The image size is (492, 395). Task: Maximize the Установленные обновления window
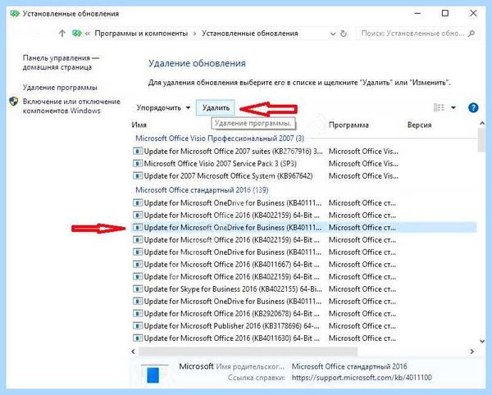point(445,13)
